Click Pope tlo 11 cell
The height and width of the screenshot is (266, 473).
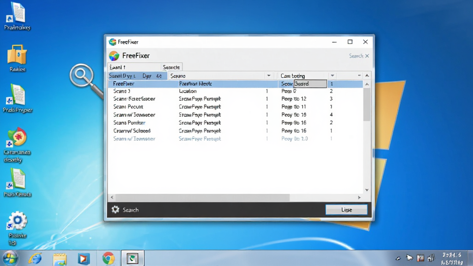(x=294, y=107)
